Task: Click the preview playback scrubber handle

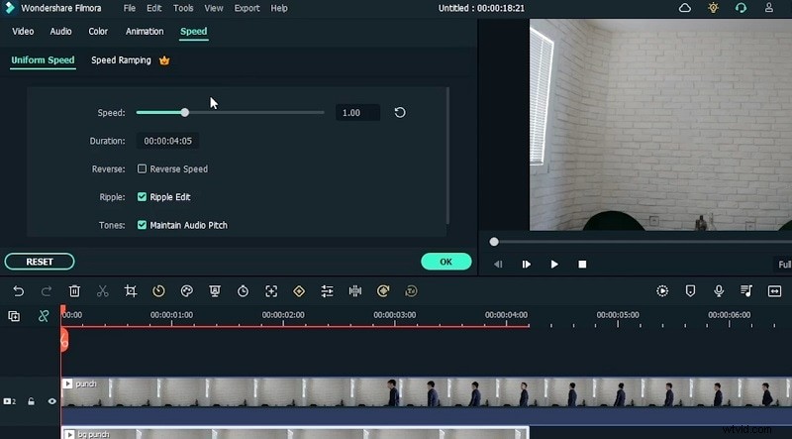Action: coord(494,242)
